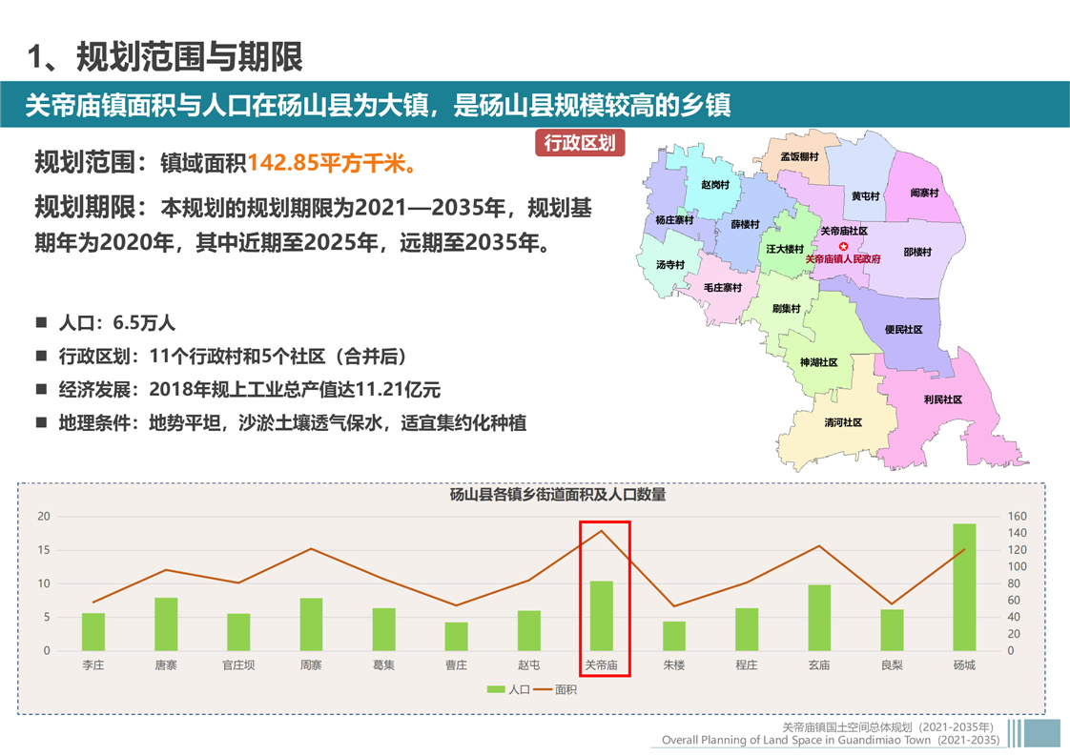The height and width of the screenshot is (756, 1070).
Task: Select the 玄庙 label on chart axis
Action: pos(818,664)
